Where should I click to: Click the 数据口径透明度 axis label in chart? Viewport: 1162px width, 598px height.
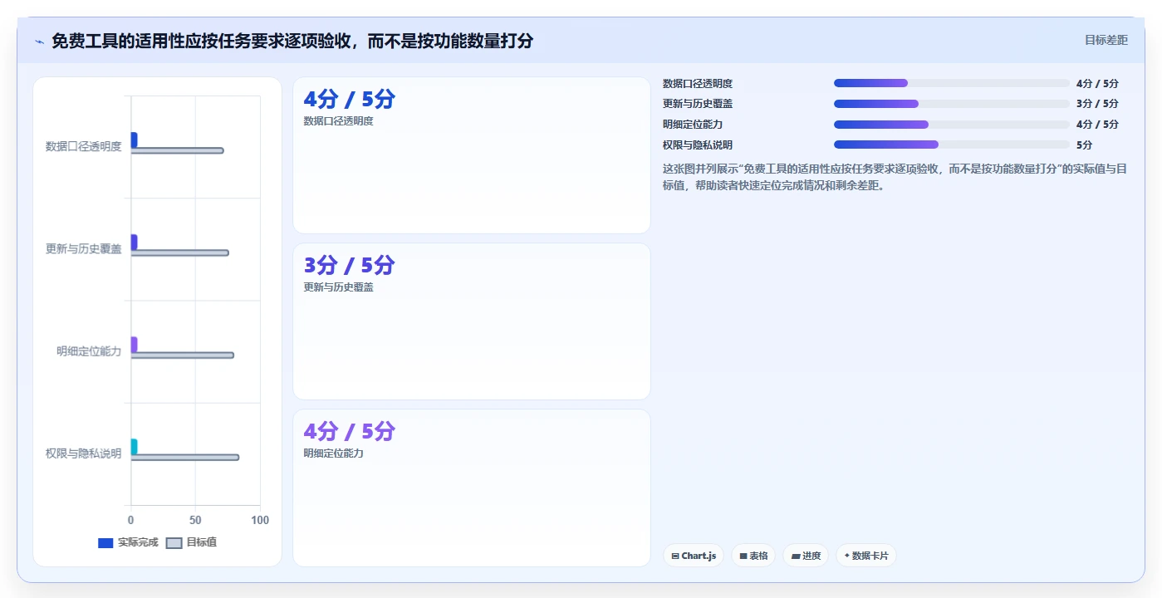(83, 147)
